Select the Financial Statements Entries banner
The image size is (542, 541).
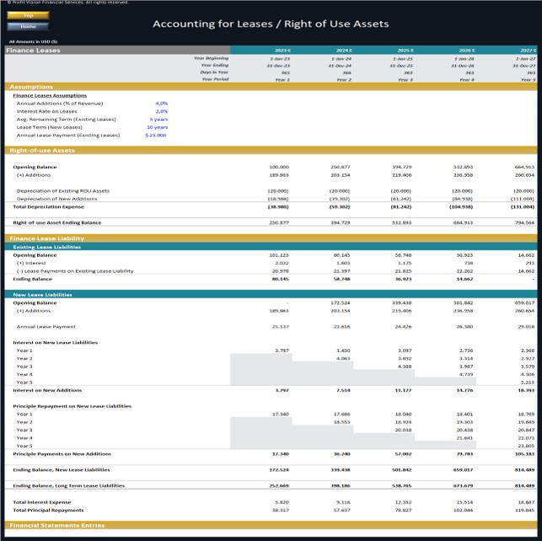[271, 525]
